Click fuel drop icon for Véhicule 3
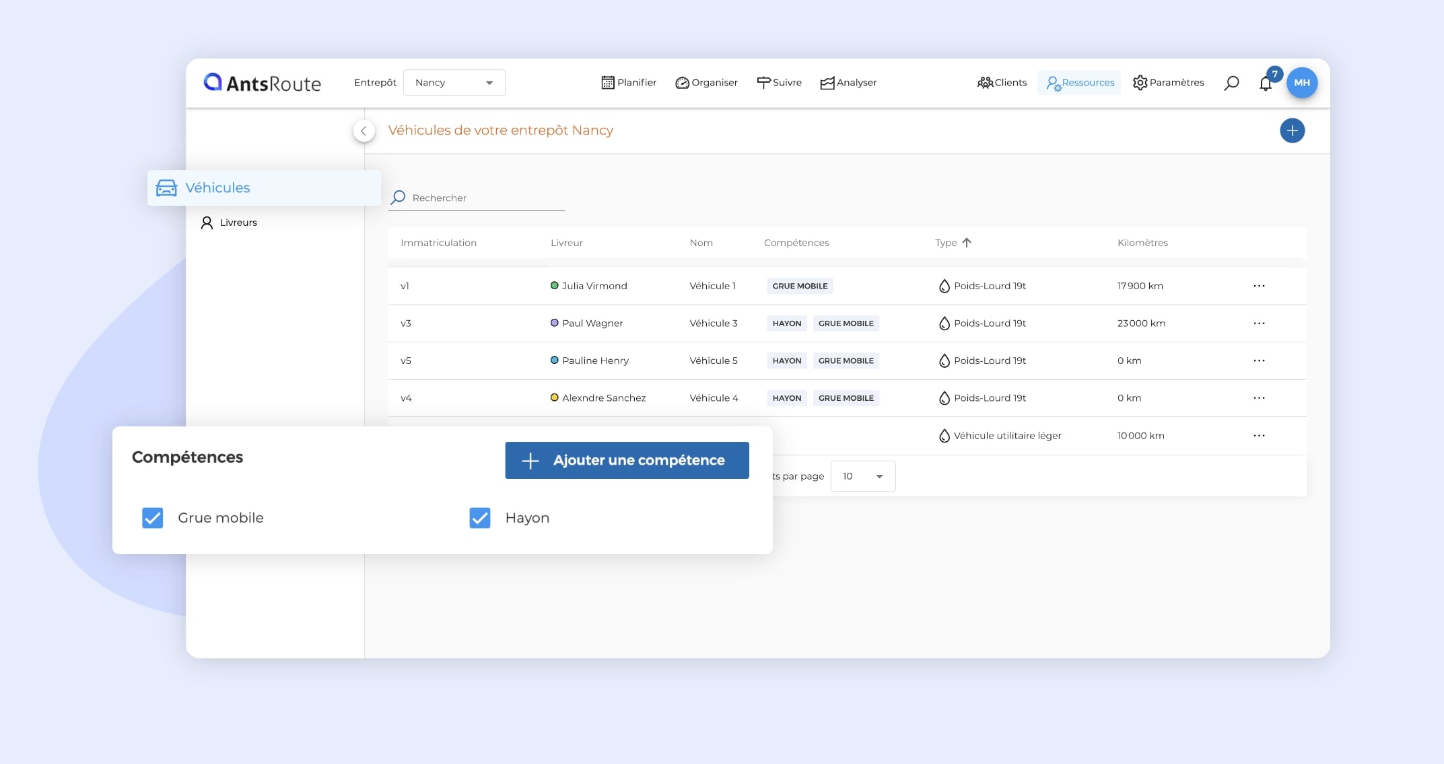The image size is (1444, 764). (x=944, y=323)
